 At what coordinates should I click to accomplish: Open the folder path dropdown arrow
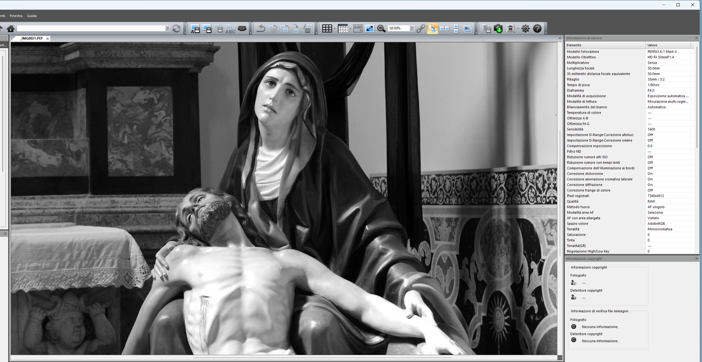point(167,29)
